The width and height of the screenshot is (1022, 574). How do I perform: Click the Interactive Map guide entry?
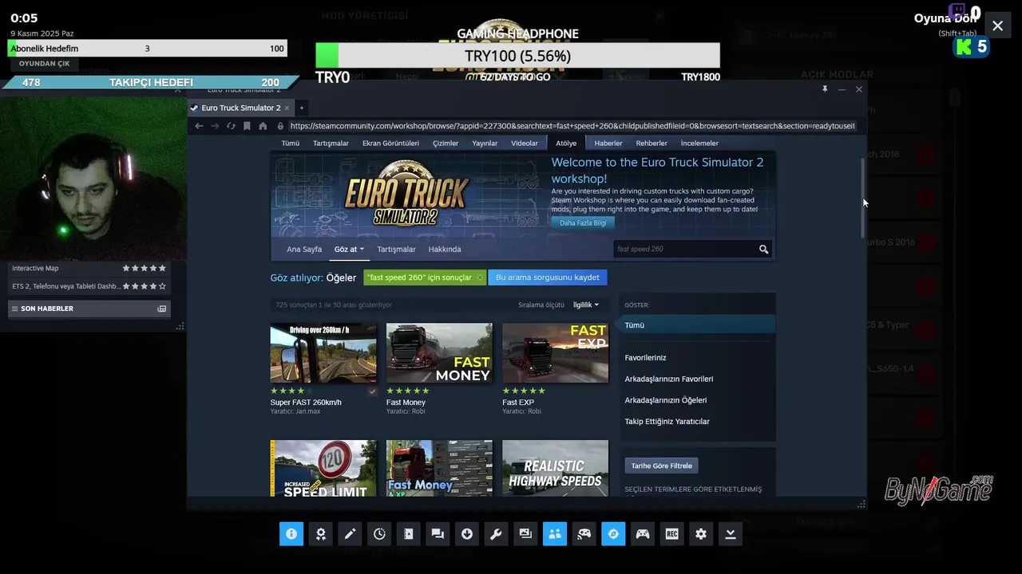(89, 269)
